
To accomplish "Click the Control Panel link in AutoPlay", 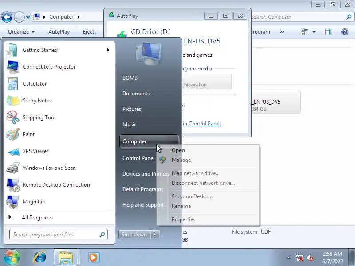I will tap(201, 124).
